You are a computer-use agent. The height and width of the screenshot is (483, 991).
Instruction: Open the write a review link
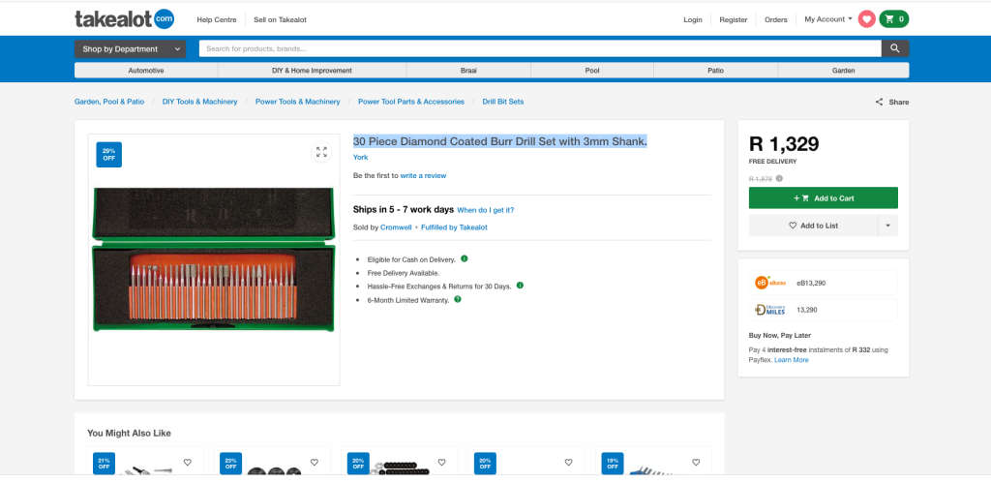423,176
